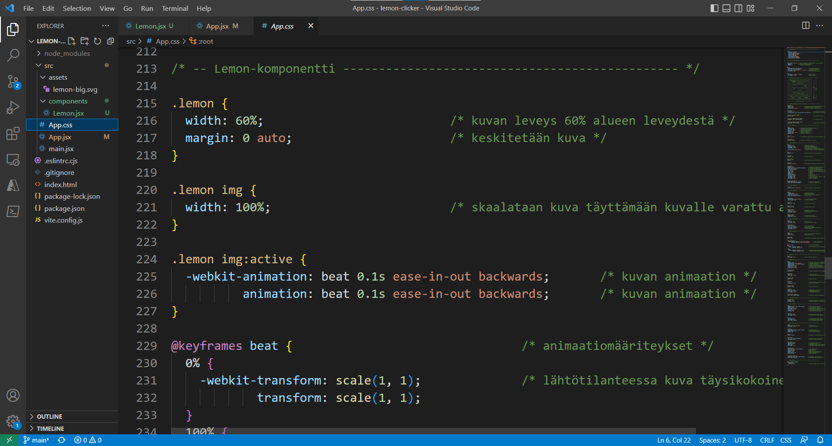Collapse the src folder

(x=39, y=65)
